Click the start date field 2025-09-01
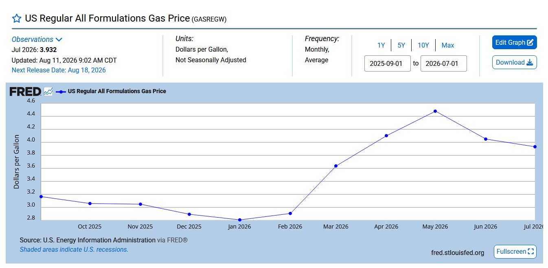548x268 pixels. 388,63
